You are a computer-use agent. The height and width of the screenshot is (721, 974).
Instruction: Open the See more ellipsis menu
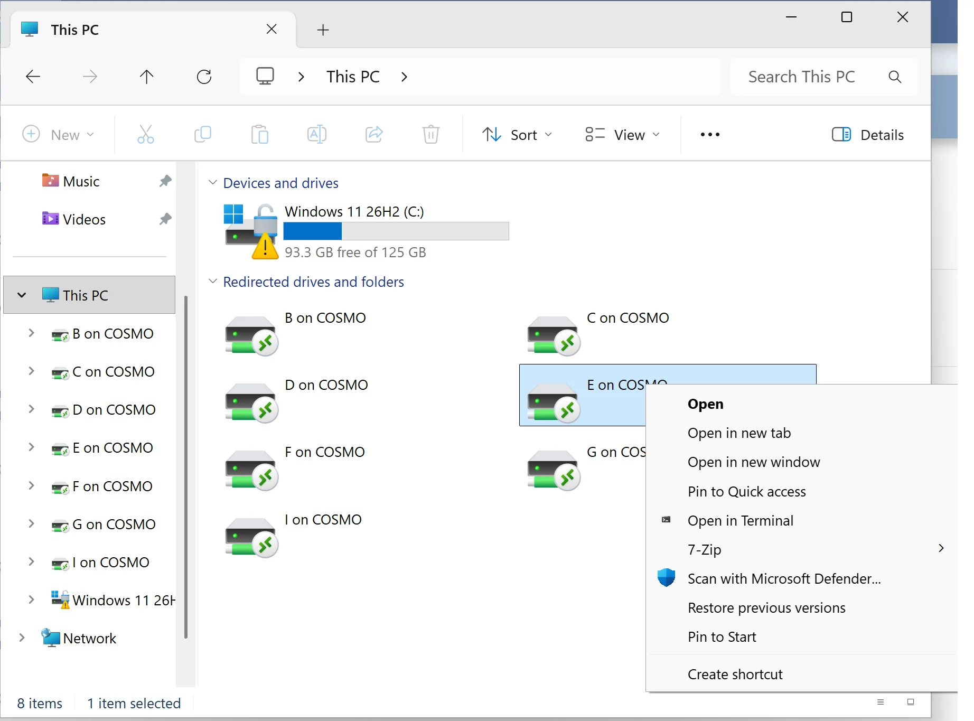(710, 135)
